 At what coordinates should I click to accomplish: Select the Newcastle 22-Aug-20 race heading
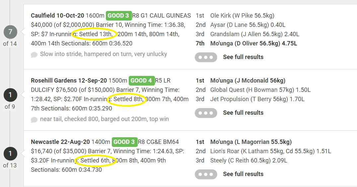(60, 142)
